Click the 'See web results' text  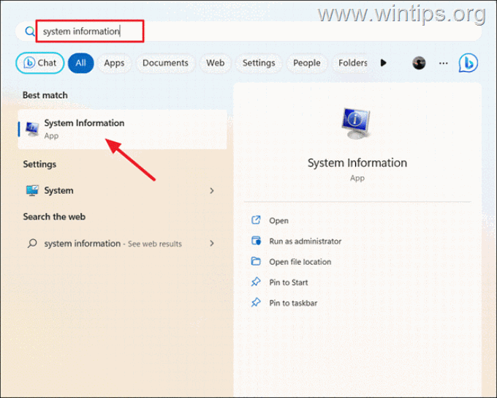coord(155,244)
